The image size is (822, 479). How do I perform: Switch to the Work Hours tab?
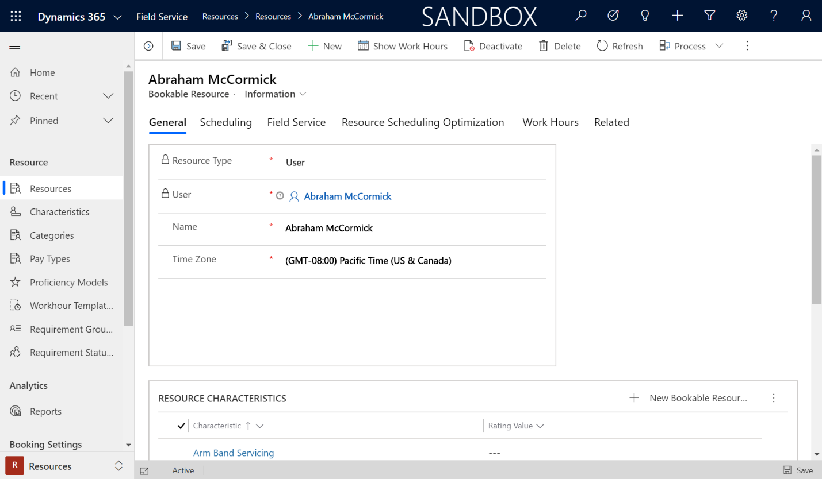point(550,122)
